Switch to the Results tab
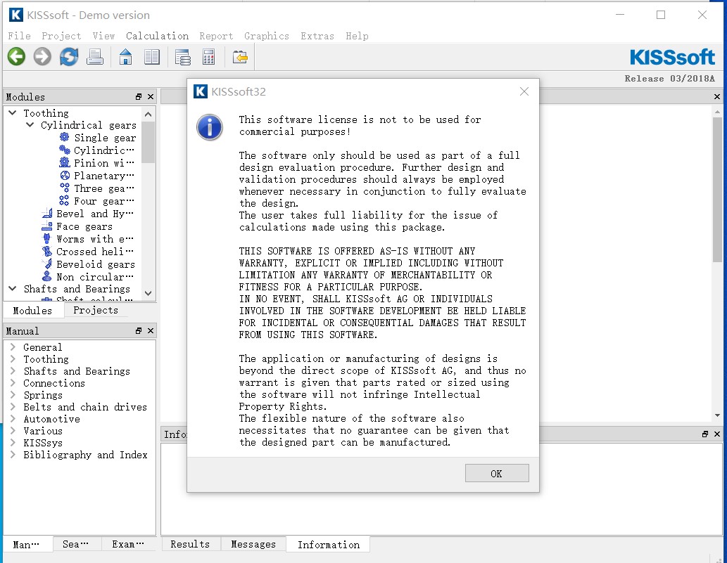 [x=190, y=545]
